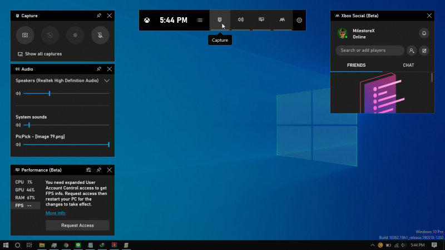Open the Windows Start menu
This screenshot has height=250, width=445.
6,245
